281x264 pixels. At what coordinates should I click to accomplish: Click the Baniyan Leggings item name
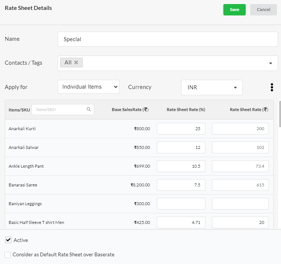[x=25, y=204]
